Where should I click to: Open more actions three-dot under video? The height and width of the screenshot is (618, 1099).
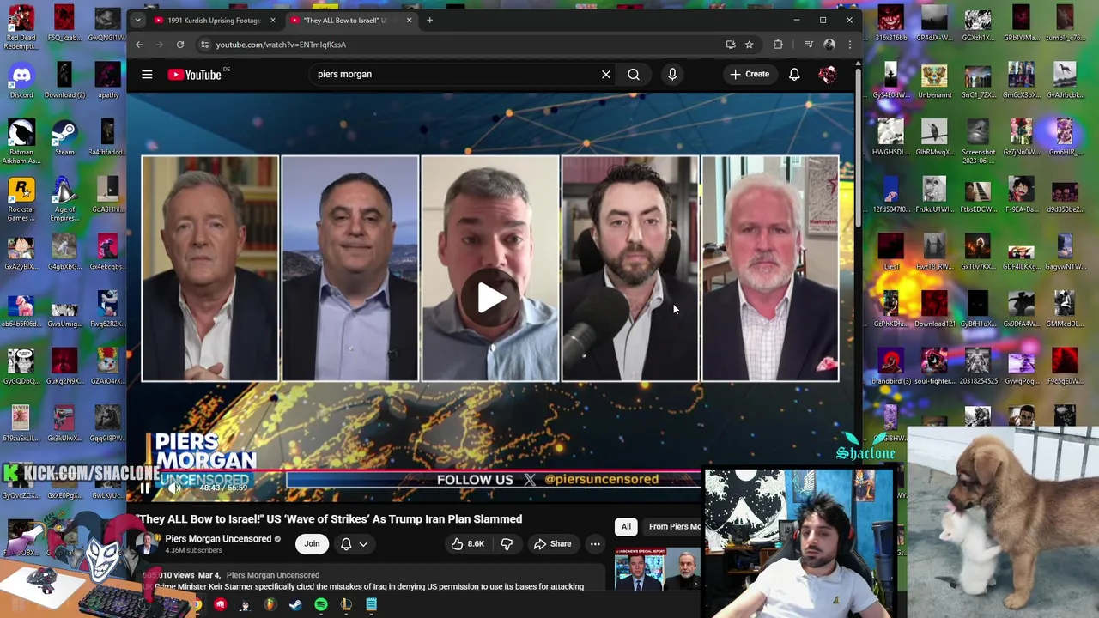[595, 543]
